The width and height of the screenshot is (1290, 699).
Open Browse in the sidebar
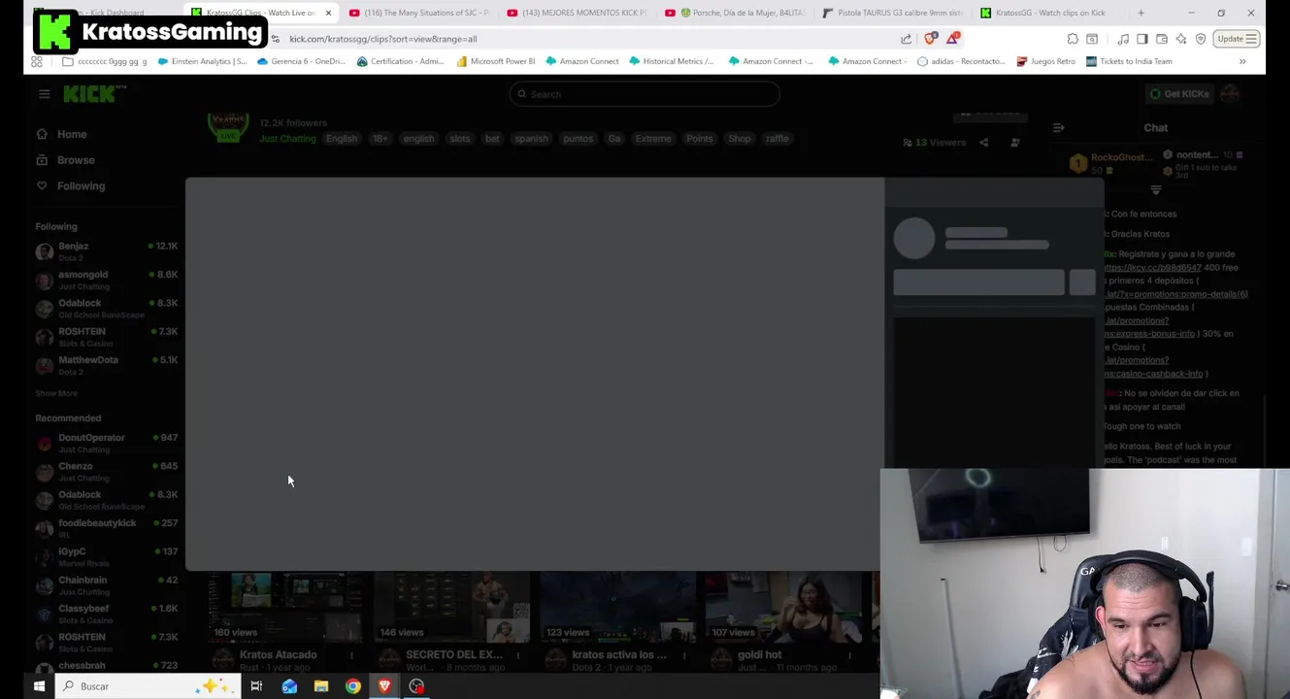click(x=76, y=160)
